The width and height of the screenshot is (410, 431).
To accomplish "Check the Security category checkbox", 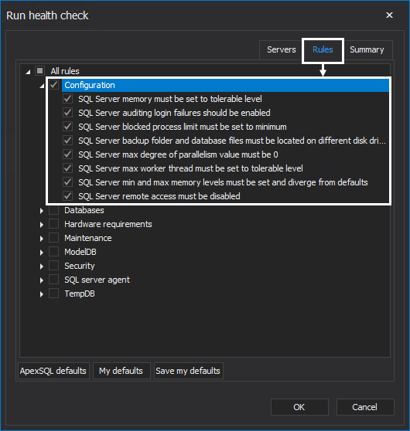I will click(x=53, y=266).
